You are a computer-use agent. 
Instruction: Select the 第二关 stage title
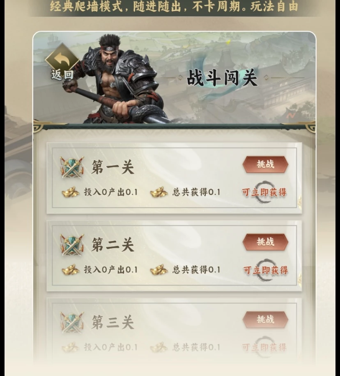click(x=113, y=245)
